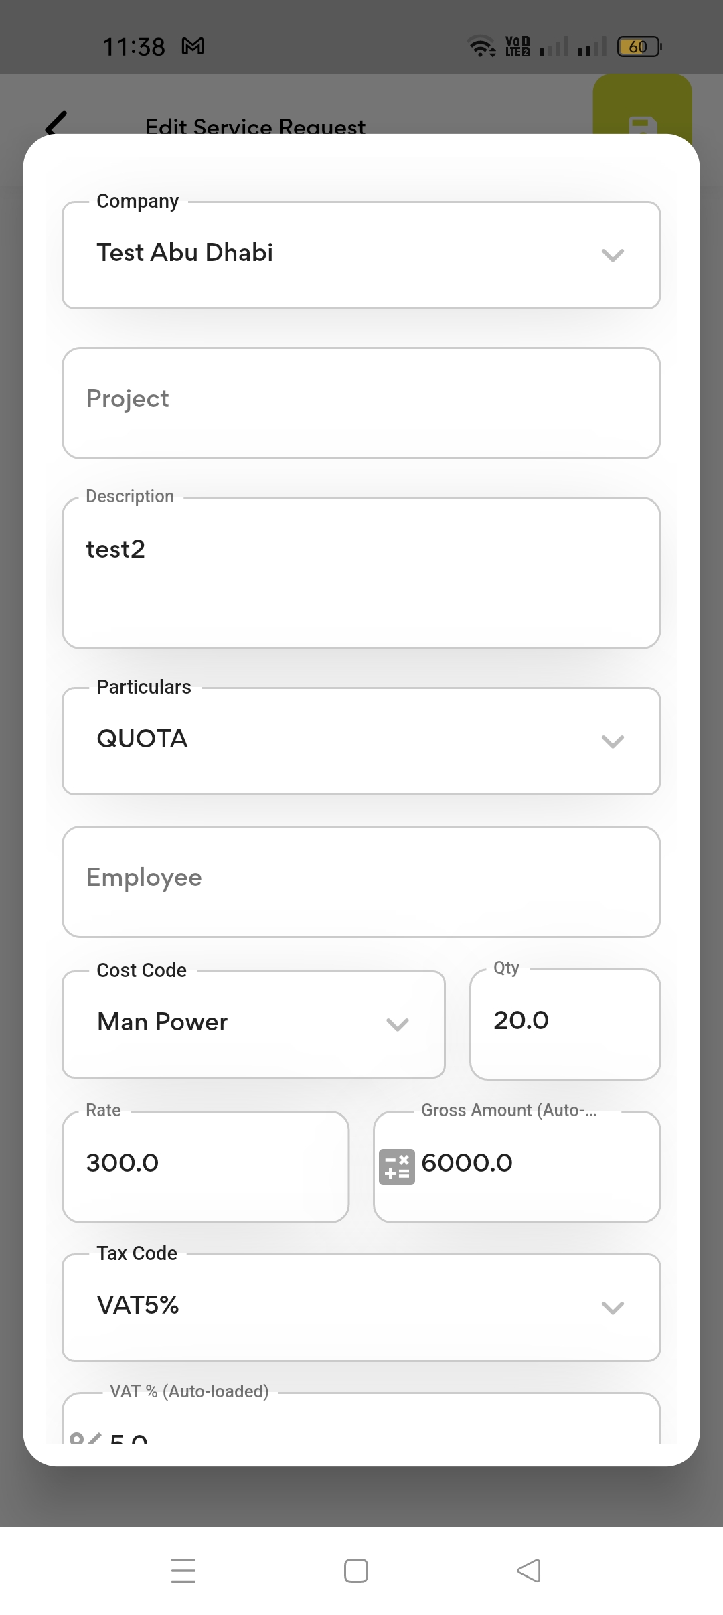Tap the back arrow icon

[56, 123]
